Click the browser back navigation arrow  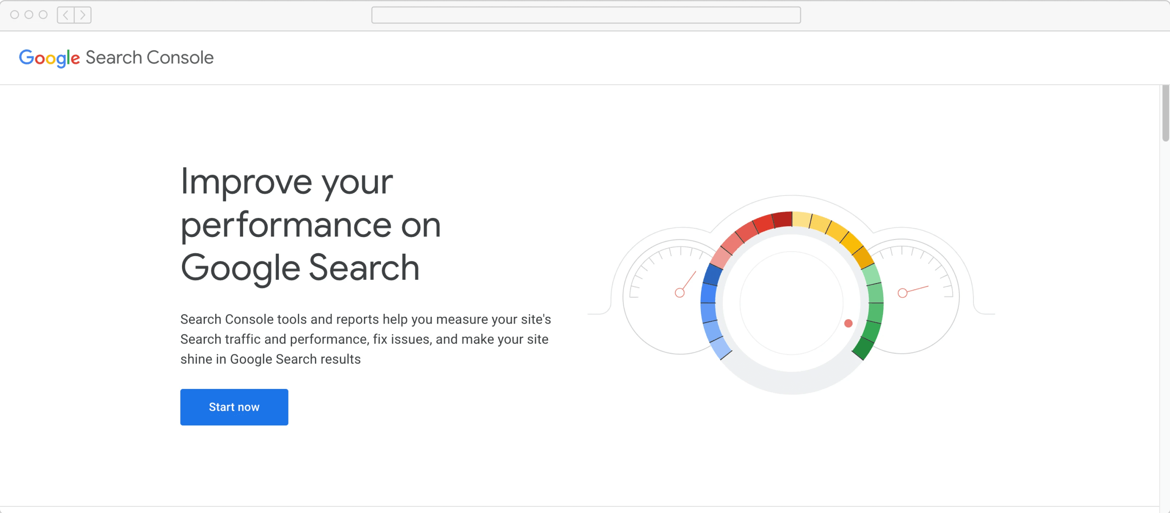point(65,15)
